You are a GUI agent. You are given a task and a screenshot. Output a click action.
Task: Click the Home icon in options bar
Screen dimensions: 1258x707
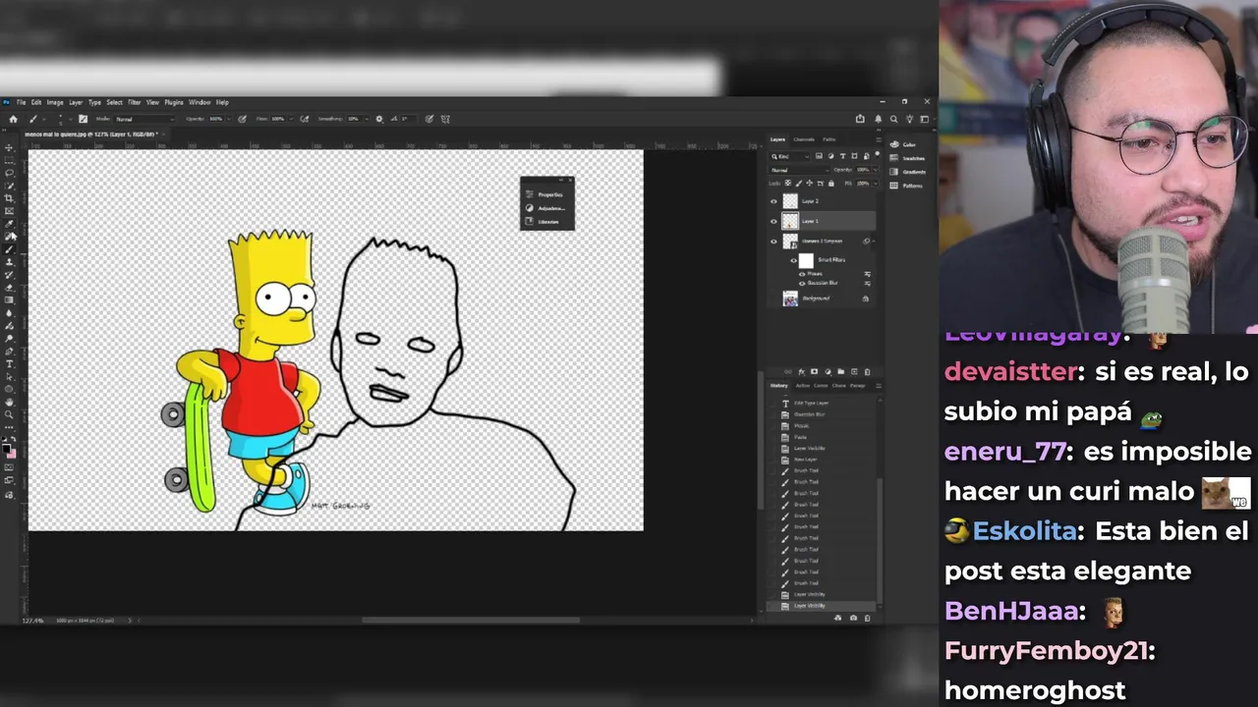click(x=14, y=119)
